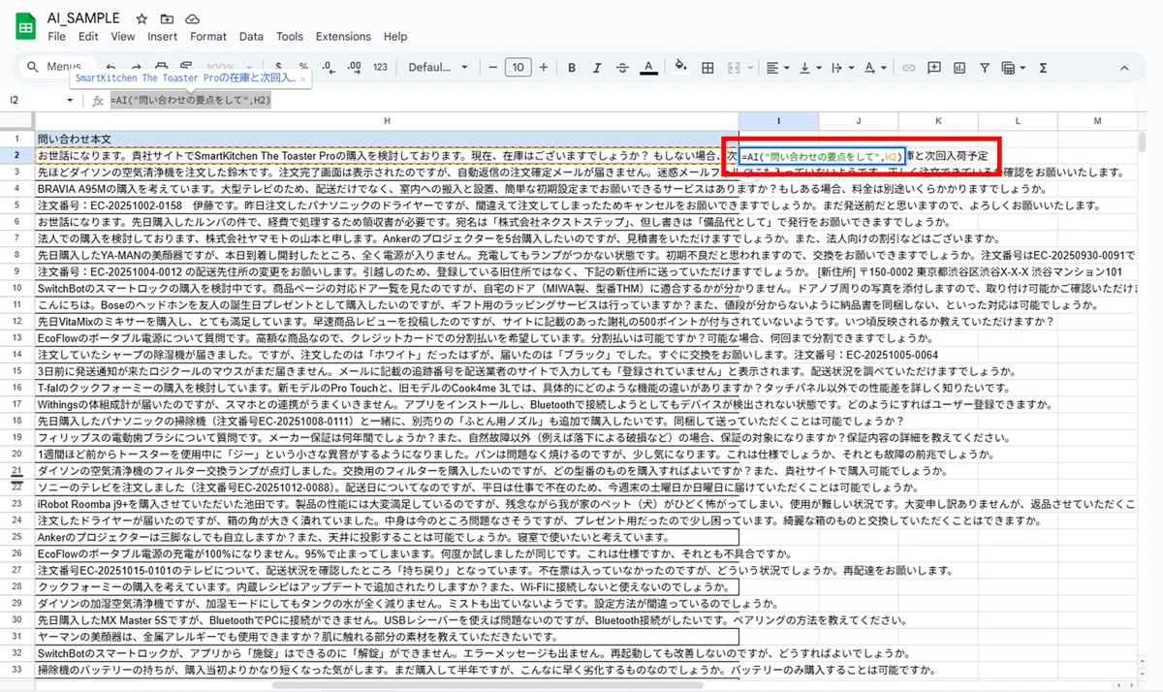Viewport: 1163px width, 692px height.
Task: Increase font size with plus button
Action: tap(543, 68)
